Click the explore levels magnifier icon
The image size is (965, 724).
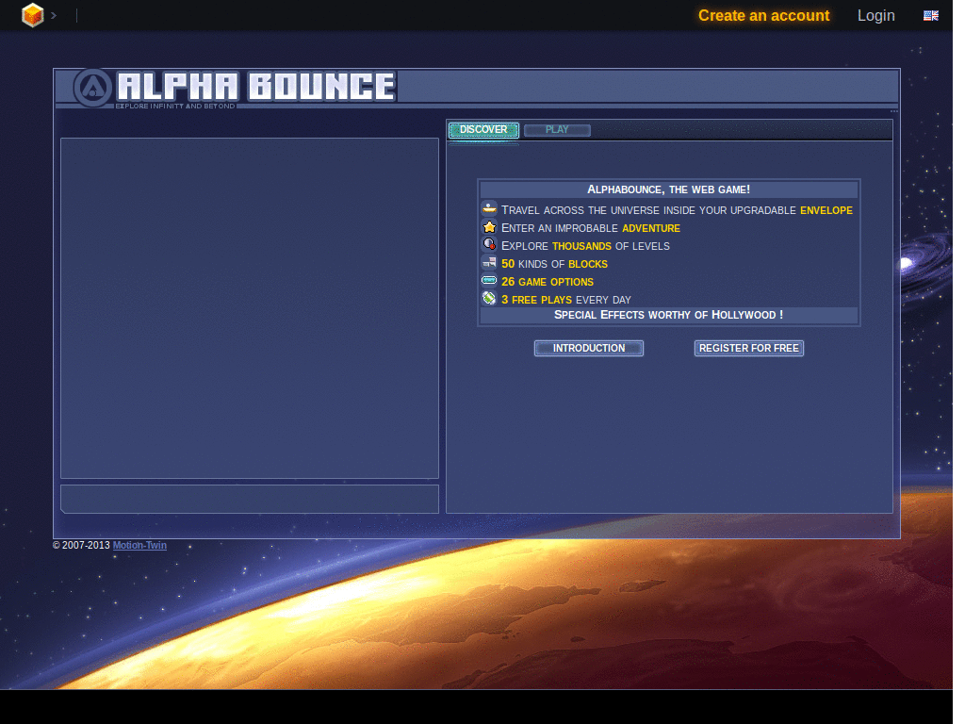pos(489,244)
